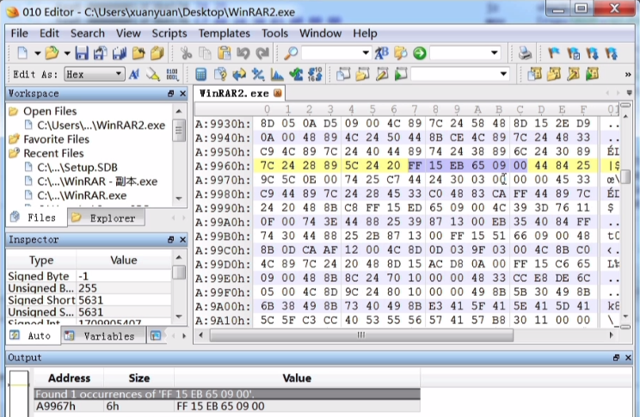Click the Close All folders icon
This screenshot has height=417, width=640.
click(x=157, y=53)
